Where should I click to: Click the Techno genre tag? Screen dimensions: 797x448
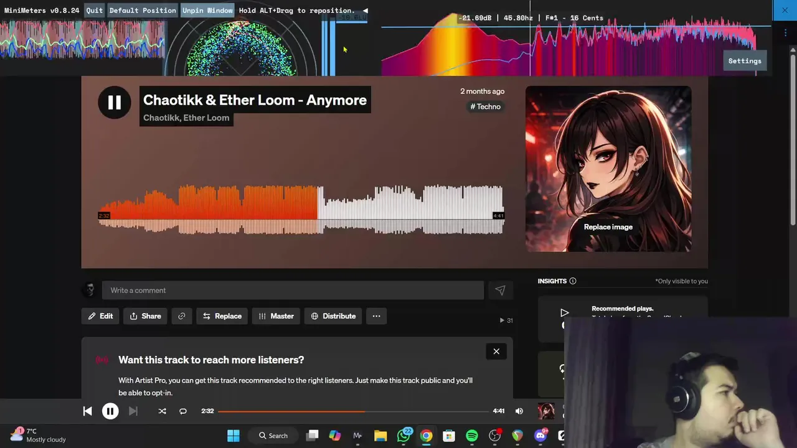pos(486,106)
